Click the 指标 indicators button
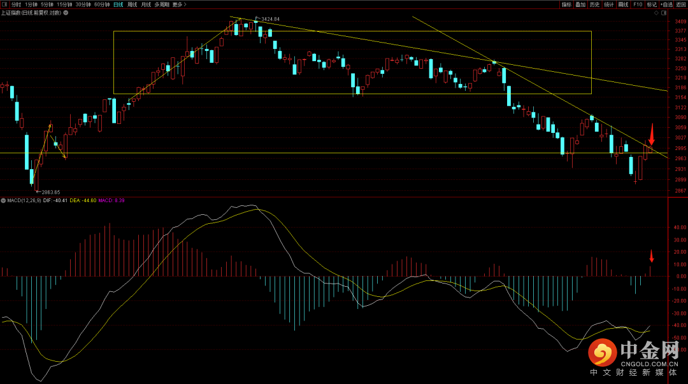This screenshot has width=688, height=384. pyautogui.click(x=566, y=4)
